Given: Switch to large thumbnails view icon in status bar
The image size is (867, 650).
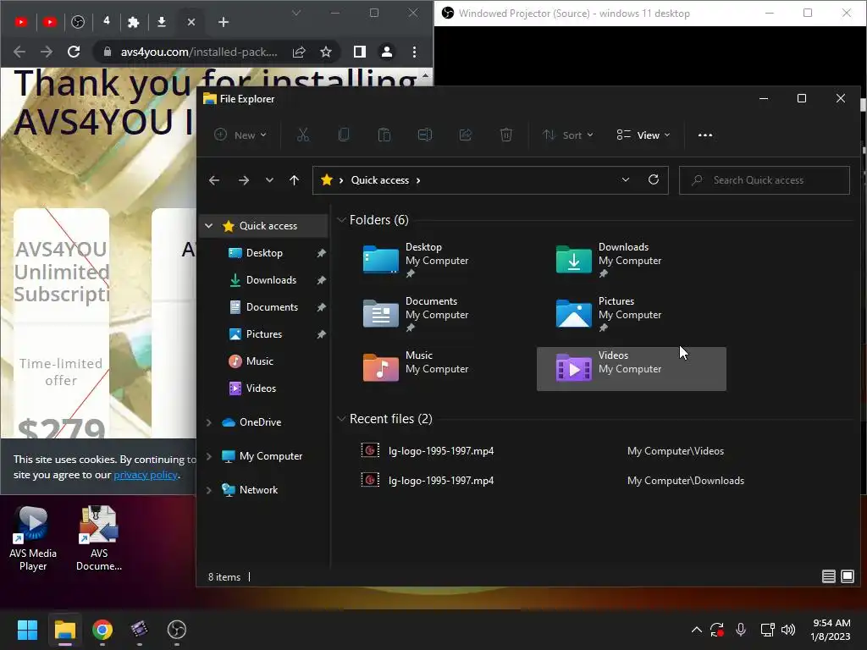Looking at the screenshot, I should coord(847,576).
